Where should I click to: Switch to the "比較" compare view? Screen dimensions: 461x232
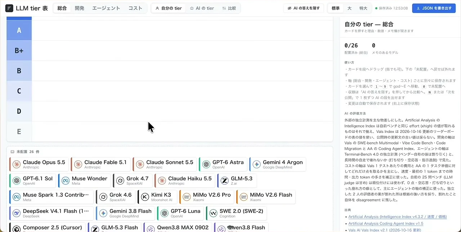229,8
